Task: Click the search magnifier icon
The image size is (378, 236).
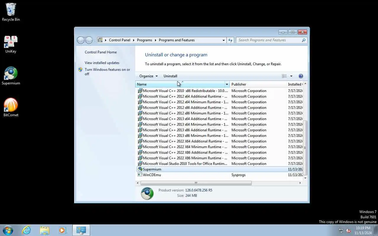Action: coord(304,40)
